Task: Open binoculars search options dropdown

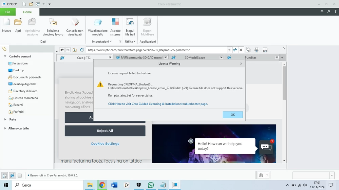Action: [x=267, y=175]
